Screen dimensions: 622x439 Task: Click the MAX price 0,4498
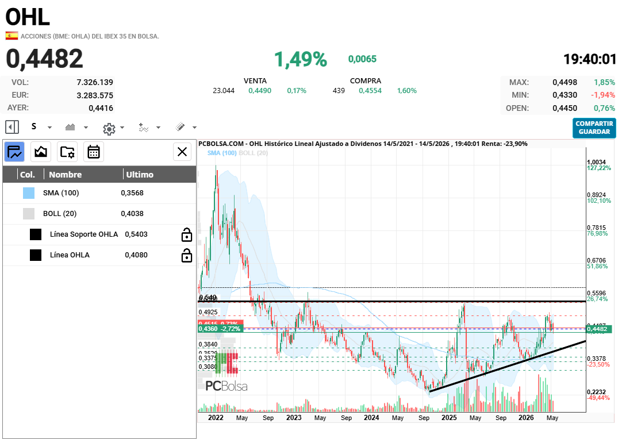[565, 83]
